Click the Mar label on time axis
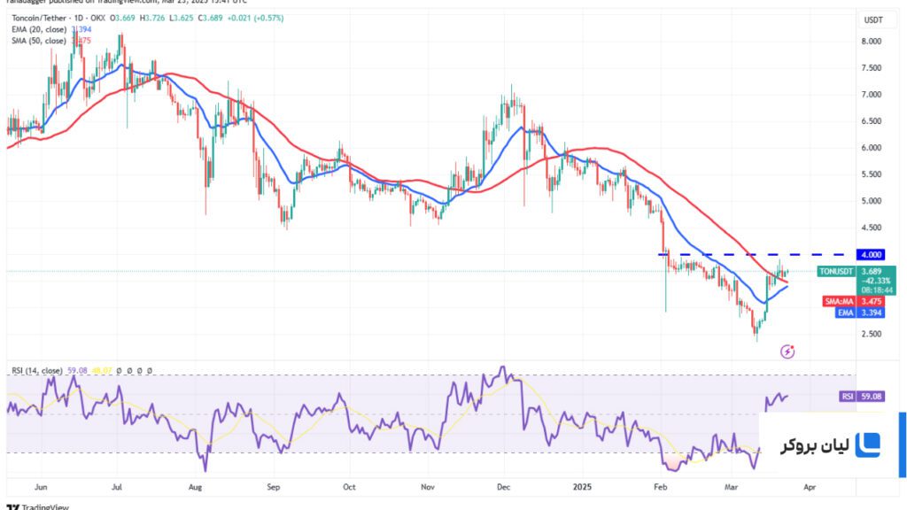This screenshot has width=907, height=510. [x=732, y=488]
